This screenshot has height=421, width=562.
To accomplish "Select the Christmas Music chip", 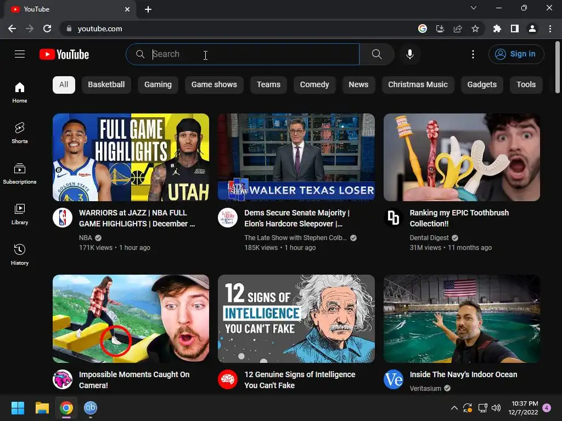I will click(x=418, y=85).
